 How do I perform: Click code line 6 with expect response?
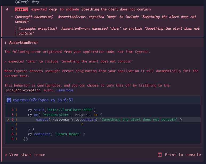[103, 120]
